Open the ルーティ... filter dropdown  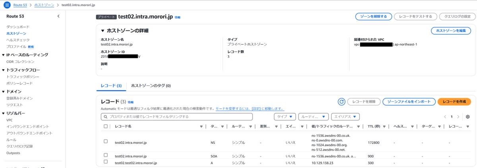tap(313, 117)
